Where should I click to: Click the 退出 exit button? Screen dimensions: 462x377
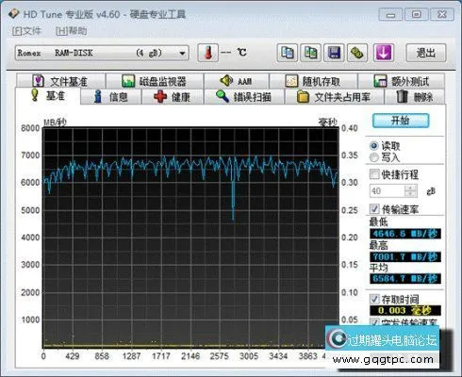click(426, 53)
